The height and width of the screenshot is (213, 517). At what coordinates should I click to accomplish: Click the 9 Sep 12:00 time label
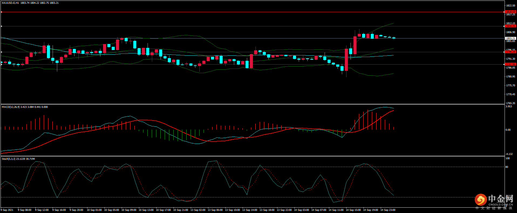42,210
